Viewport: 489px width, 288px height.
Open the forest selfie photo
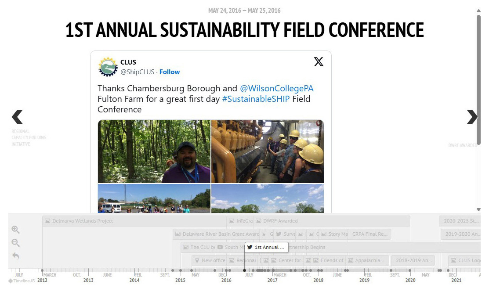(154, 151)
